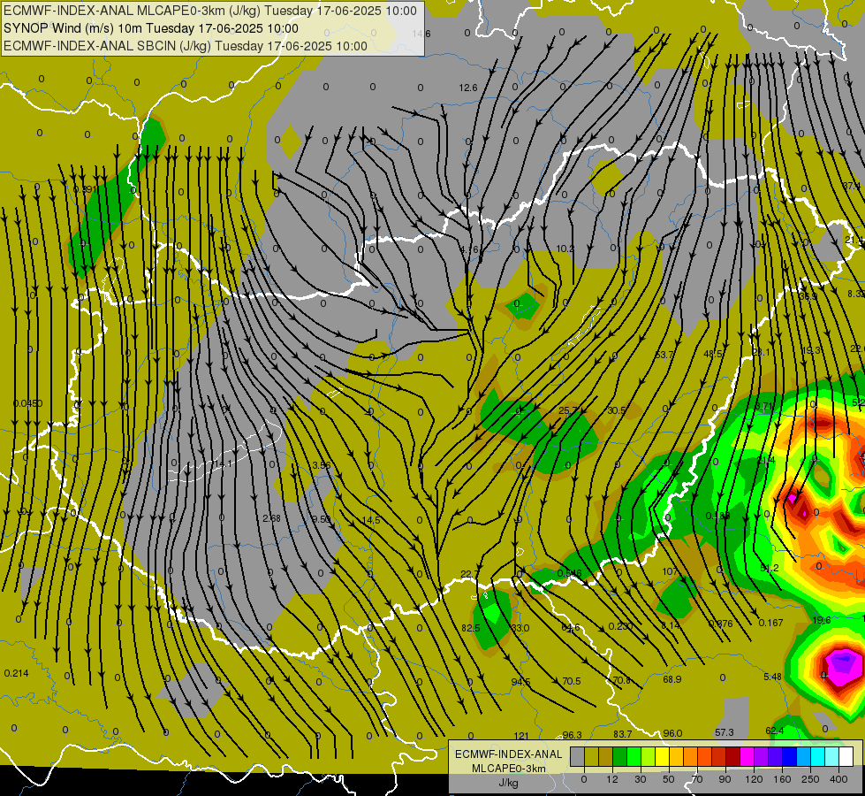Click the J/kg unit label in the legend
Viewport: 865px width, 796px height.
click(508, 783)
